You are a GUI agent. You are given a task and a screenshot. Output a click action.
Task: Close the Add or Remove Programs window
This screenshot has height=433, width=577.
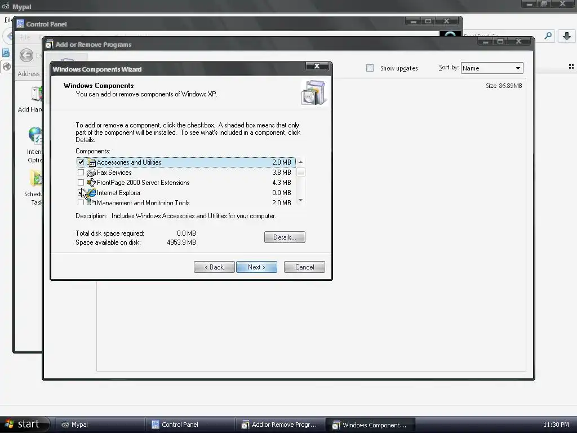519,42
